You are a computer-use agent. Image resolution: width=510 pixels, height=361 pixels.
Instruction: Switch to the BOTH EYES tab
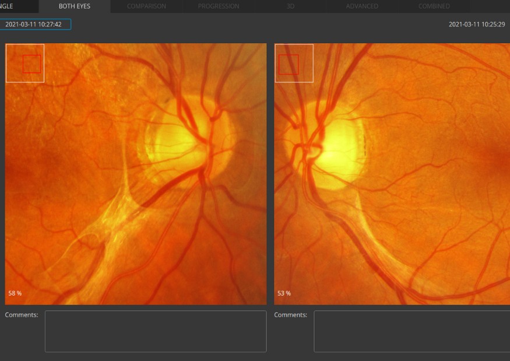click(x=75, y=6)
